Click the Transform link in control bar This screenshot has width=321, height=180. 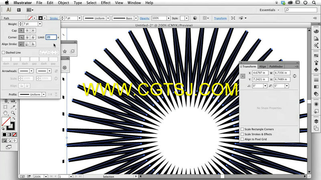coord(220,18)
